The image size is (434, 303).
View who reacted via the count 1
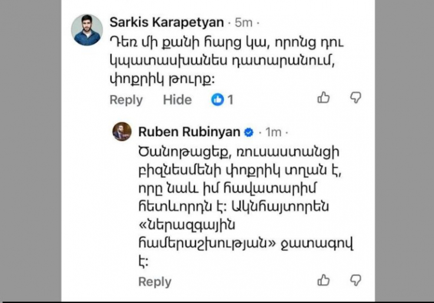click(x=230, y=100)
